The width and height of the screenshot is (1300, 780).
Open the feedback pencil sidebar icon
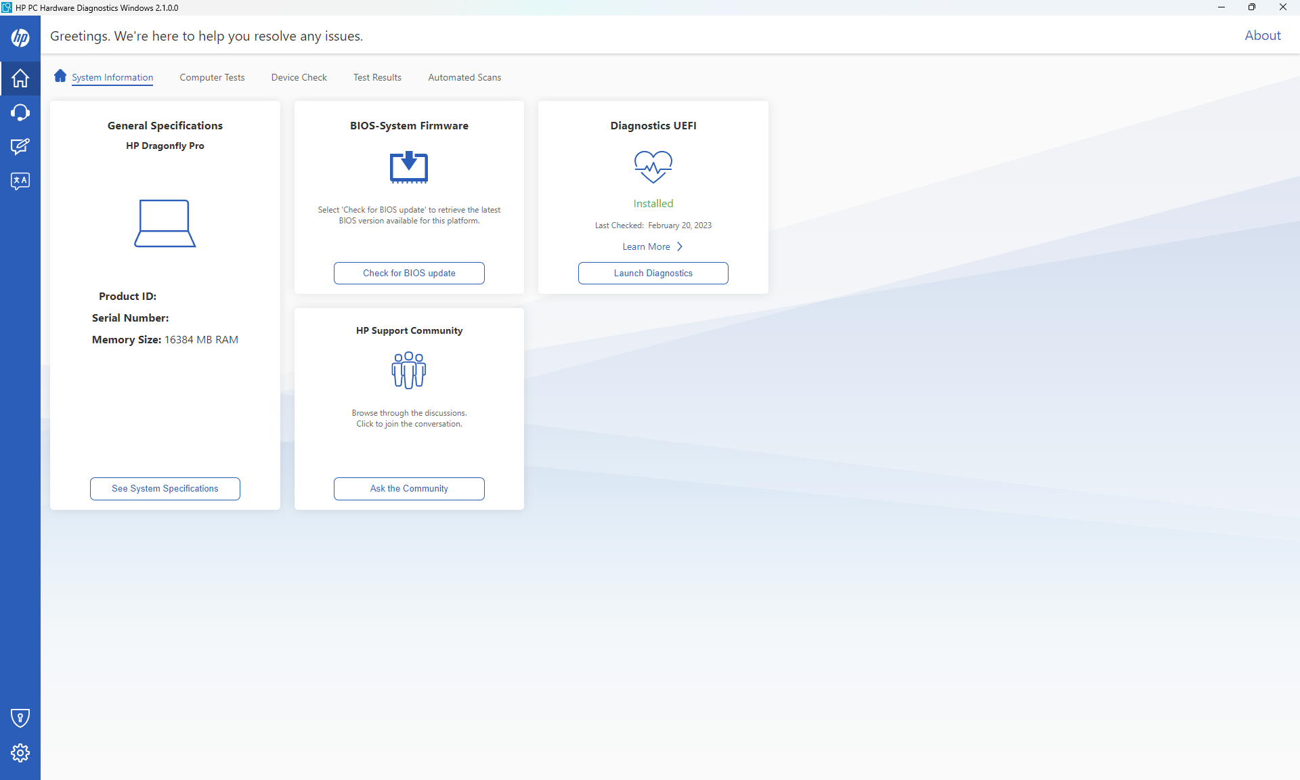point(20,146)
